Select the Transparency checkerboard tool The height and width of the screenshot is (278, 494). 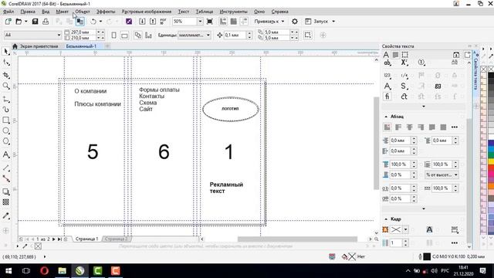pyautogui.click(x=6, y=202)
